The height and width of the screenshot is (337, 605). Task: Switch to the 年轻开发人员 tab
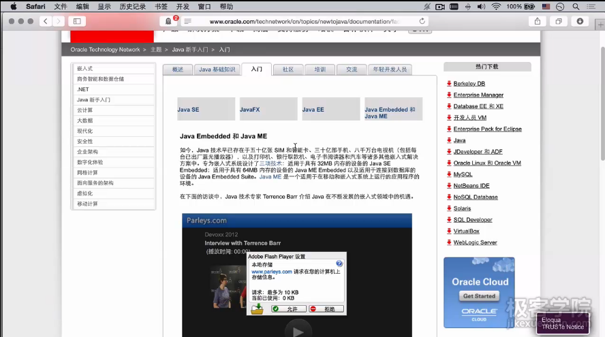click(390, 69)
